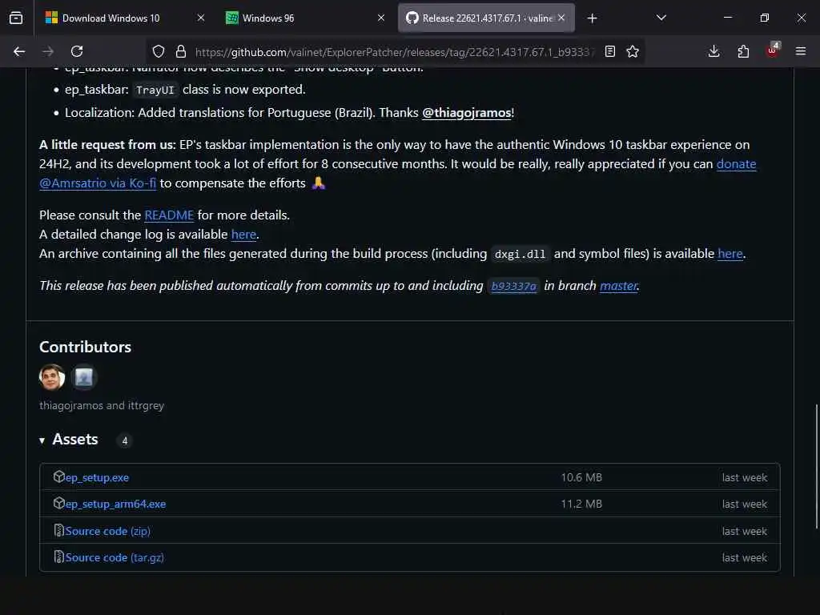Viewport: 820px width, 615px height.
Task: Open the tracking protection shield icon
Action: (159, 51)
